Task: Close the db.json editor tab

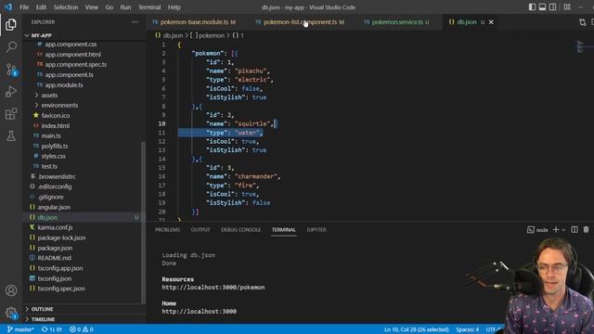Action: tap(491, 22)
